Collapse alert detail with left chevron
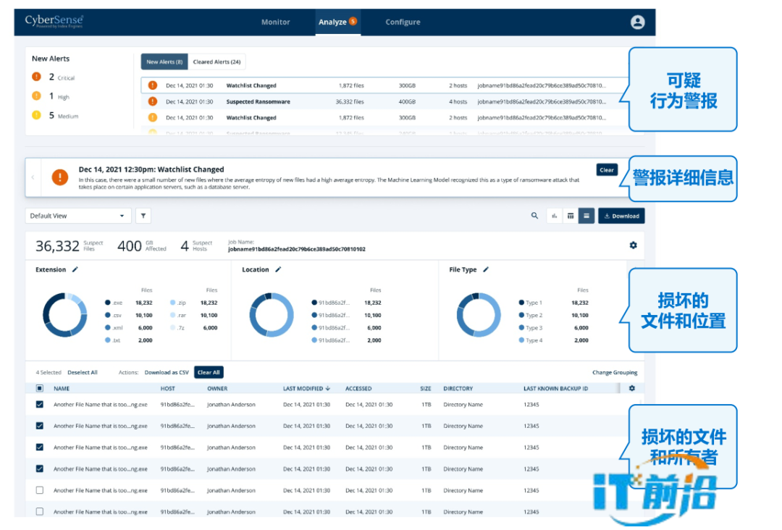The image size is (782, 530). [x=33, y=177]
